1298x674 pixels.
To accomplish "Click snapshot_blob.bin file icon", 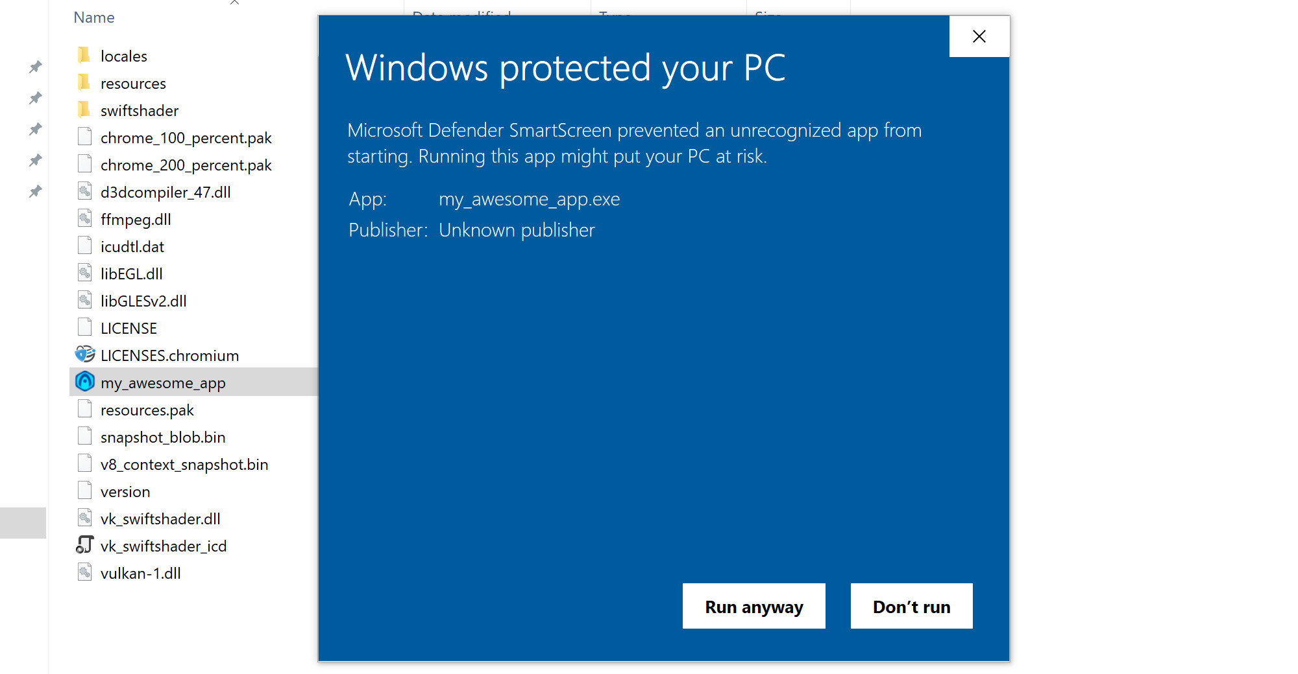I will click(84, 437).
